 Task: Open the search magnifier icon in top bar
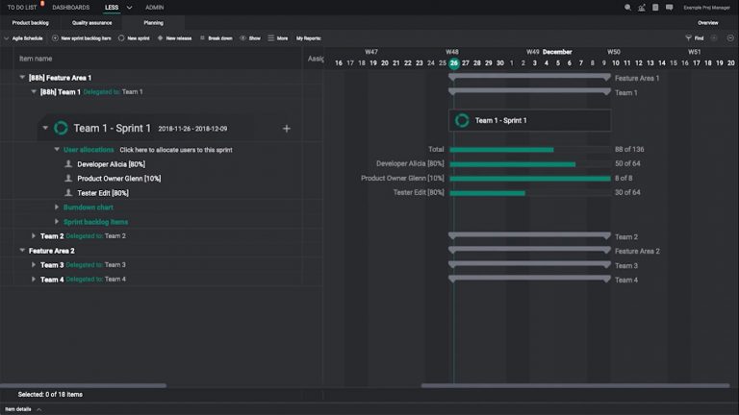point(627,7)
